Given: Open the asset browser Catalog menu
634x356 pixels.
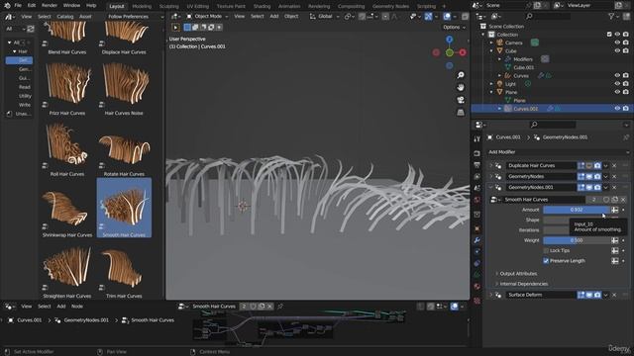Looking at the screenshot, I should [65, 17].
